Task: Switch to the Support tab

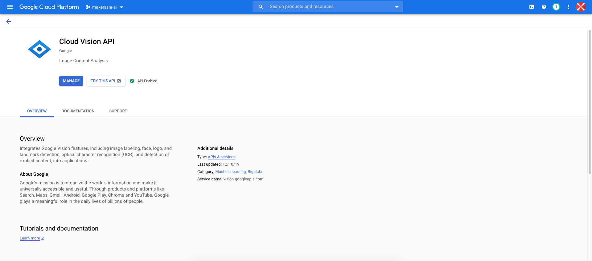Action: click(118, 111)
